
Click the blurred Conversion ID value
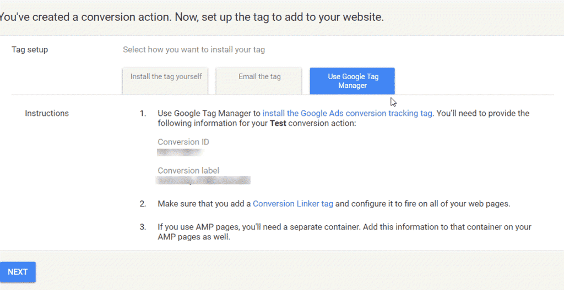click(x=180, y=152)
